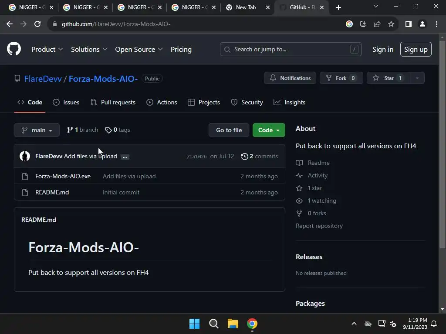Click Report repository

(x=319, y=226)
